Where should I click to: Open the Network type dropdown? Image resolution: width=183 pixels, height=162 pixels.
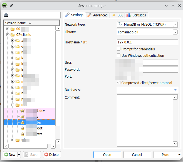coord(175,24)
